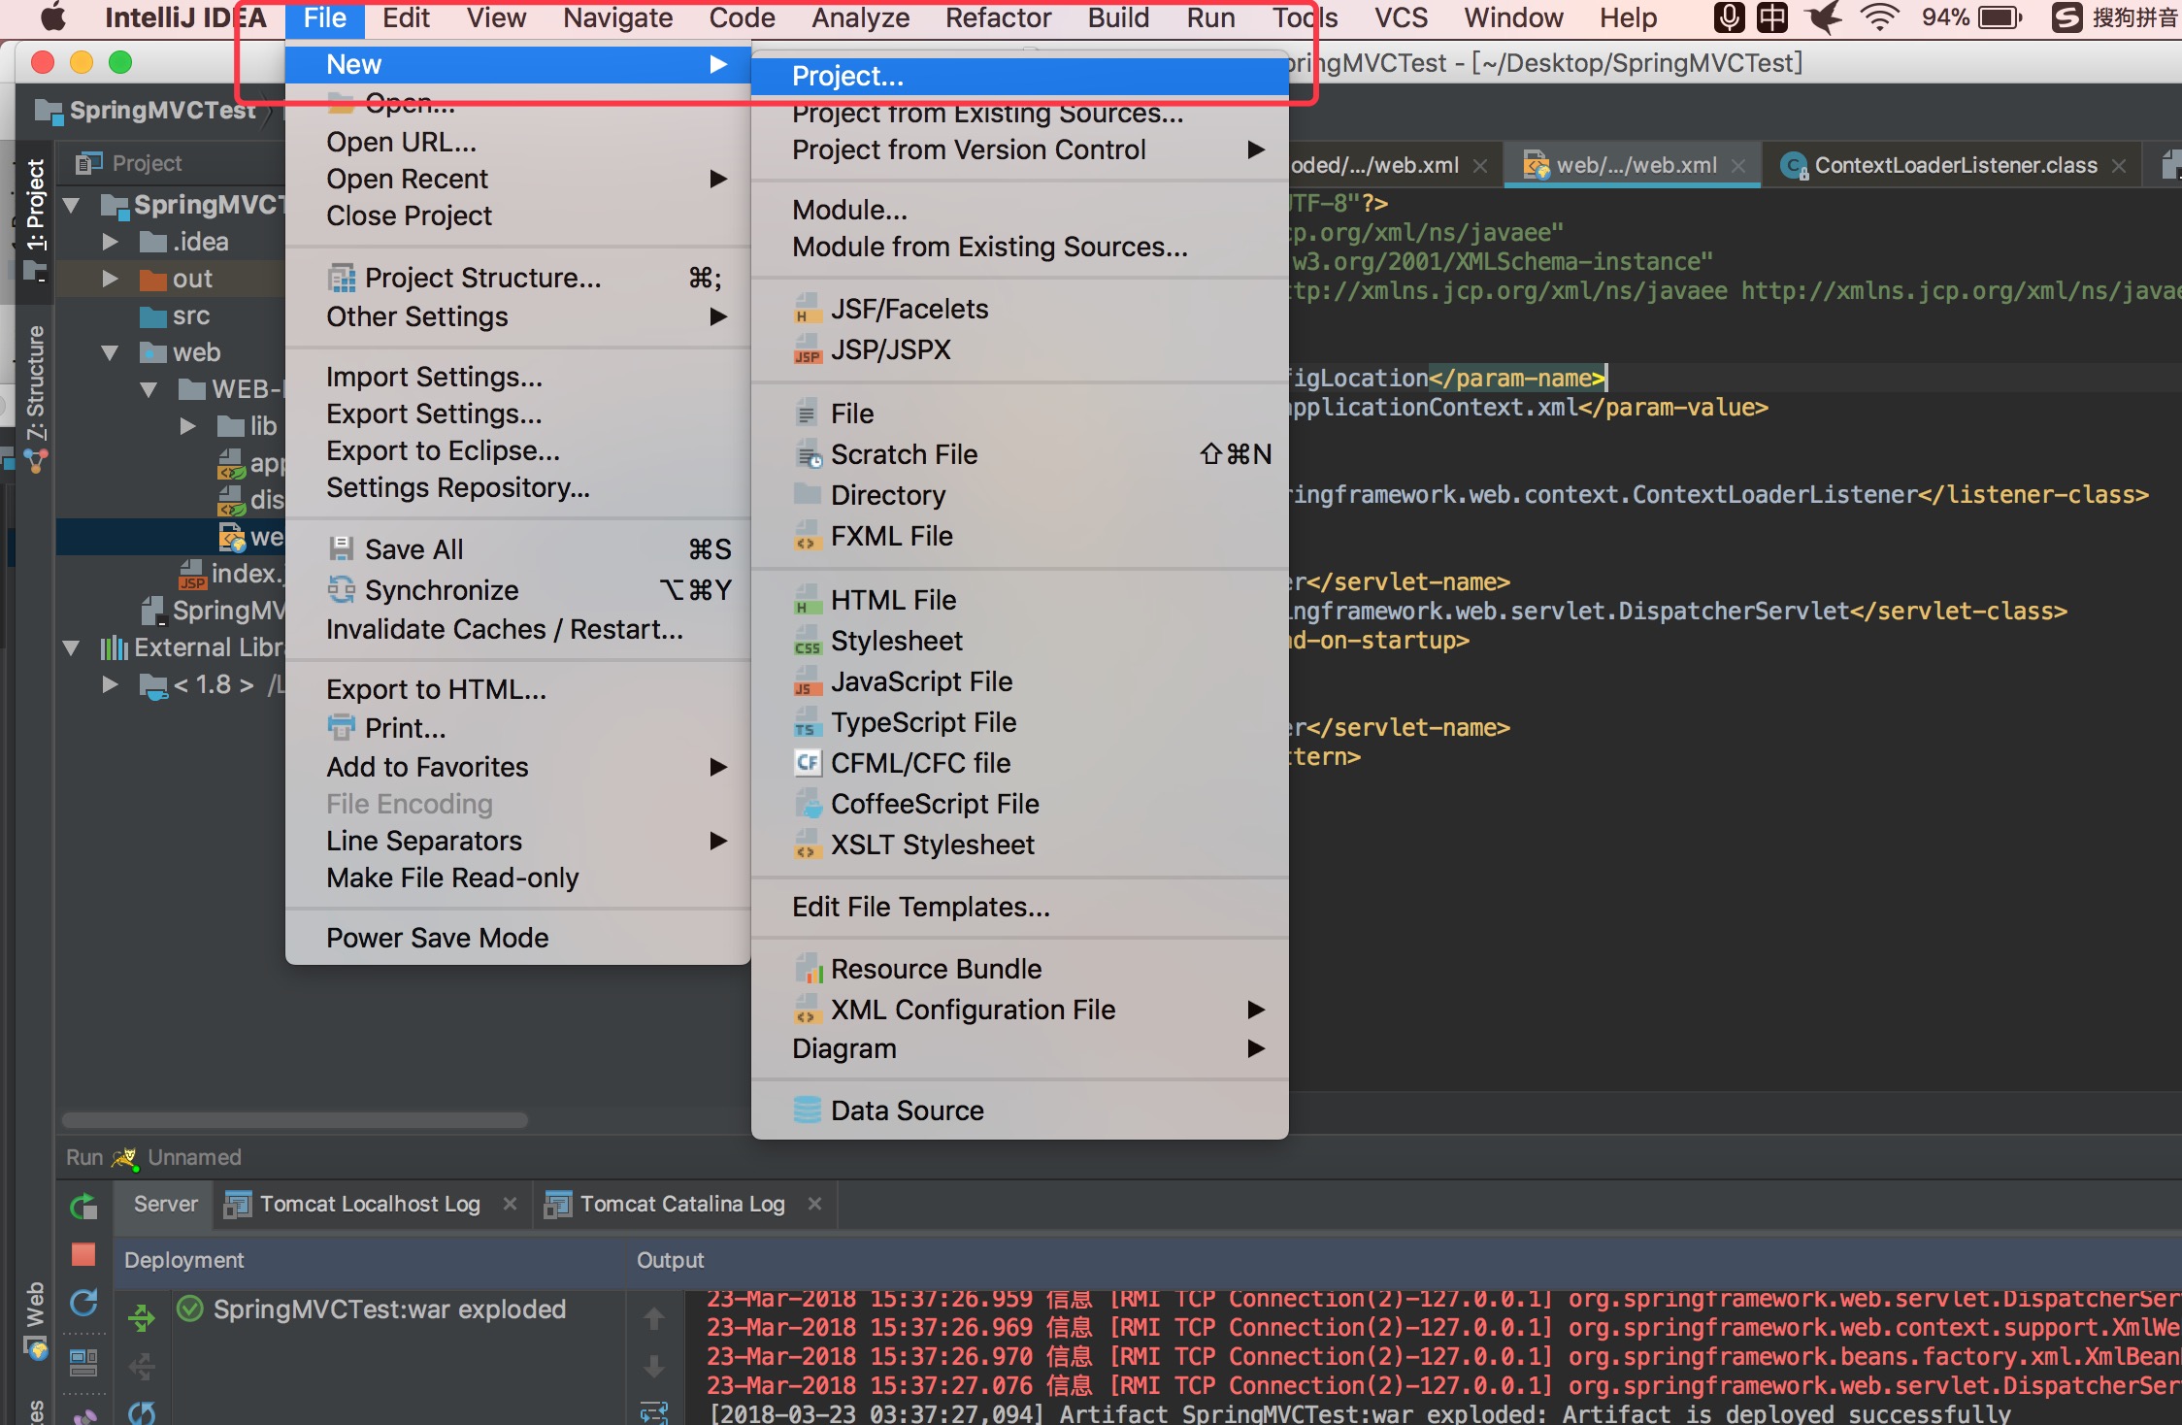Click the CoffeeScript File icon
2182x1425 pixels.
coord(807,804)
